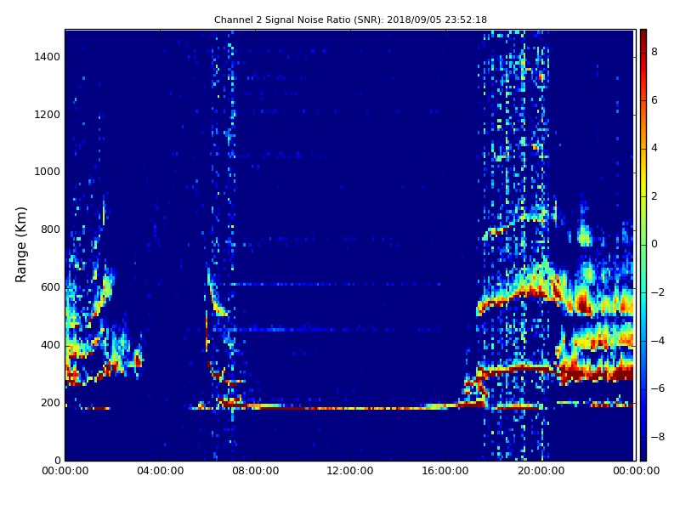Click the 16:00:00 time axis label
The image size is (680, 510).
(x=445, y=471)
